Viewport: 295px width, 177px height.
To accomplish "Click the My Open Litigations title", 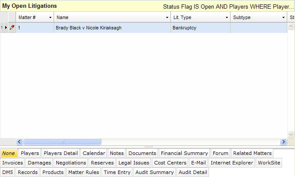I will coord(29,6).
